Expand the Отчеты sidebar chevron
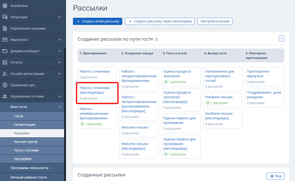The image size is (295, 181). pyautogui.click(x=60, y=62)
